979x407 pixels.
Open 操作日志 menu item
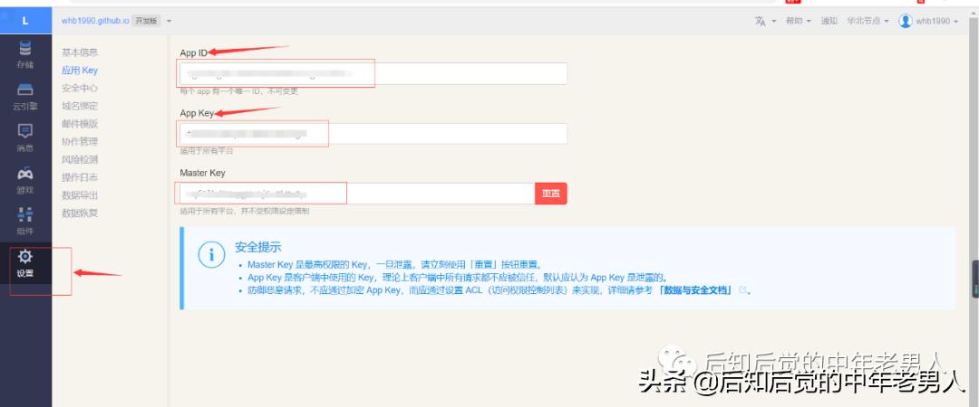[80, 177]
